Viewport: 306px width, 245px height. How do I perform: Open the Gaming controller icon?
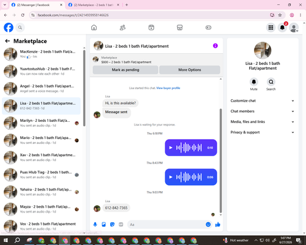click(x=208, y=28)
